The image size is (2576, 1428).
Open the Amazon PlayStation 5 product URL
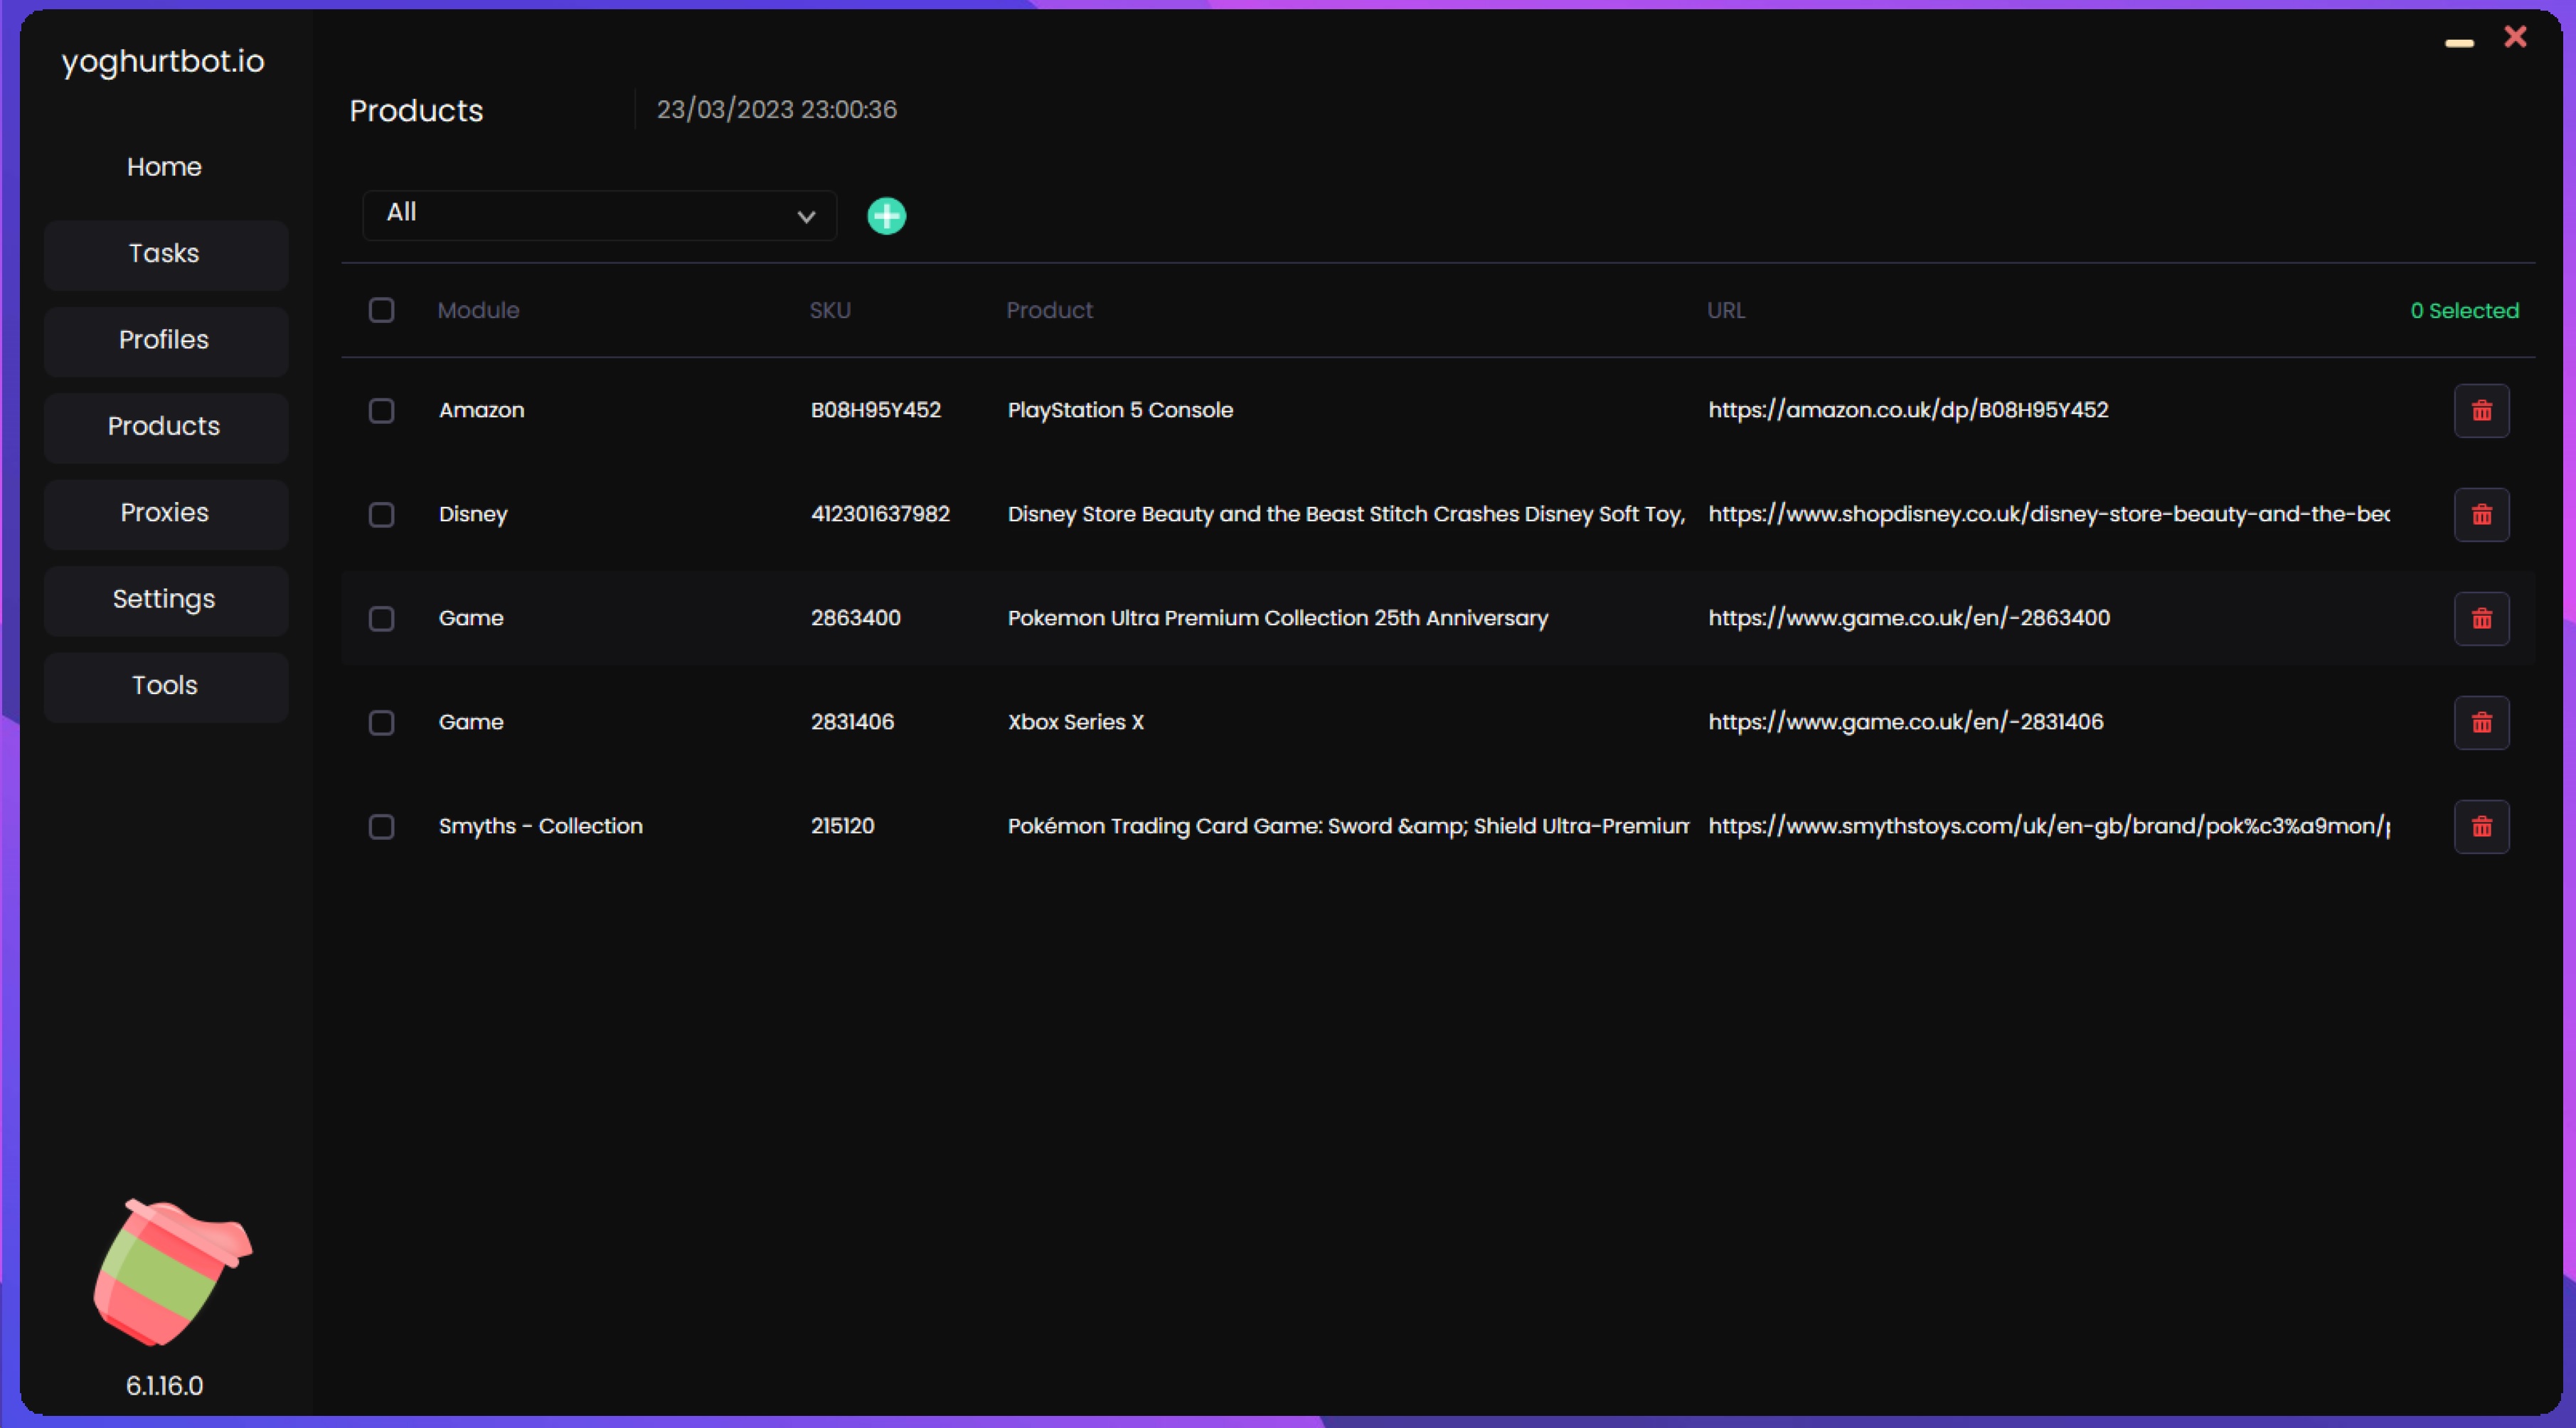point(1907,410)
